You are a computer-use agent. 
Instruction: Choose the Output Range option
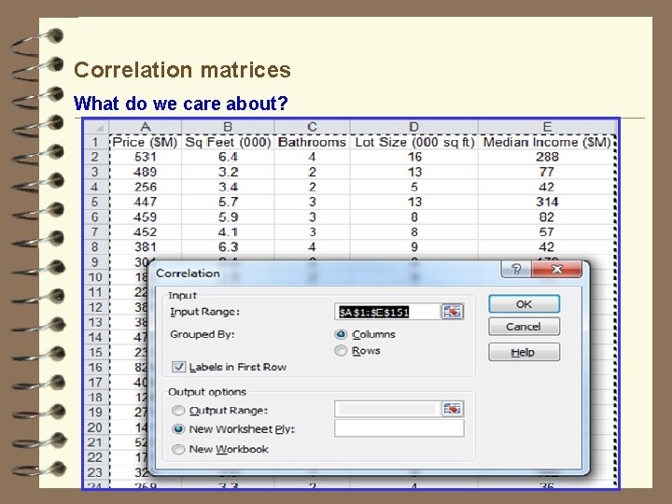[x=178, y=410]
